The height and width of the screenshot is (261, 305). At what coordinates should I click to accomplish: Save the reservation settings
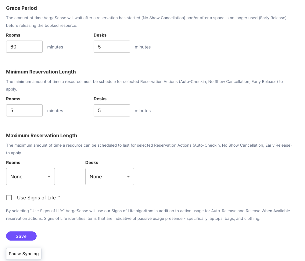21,236
